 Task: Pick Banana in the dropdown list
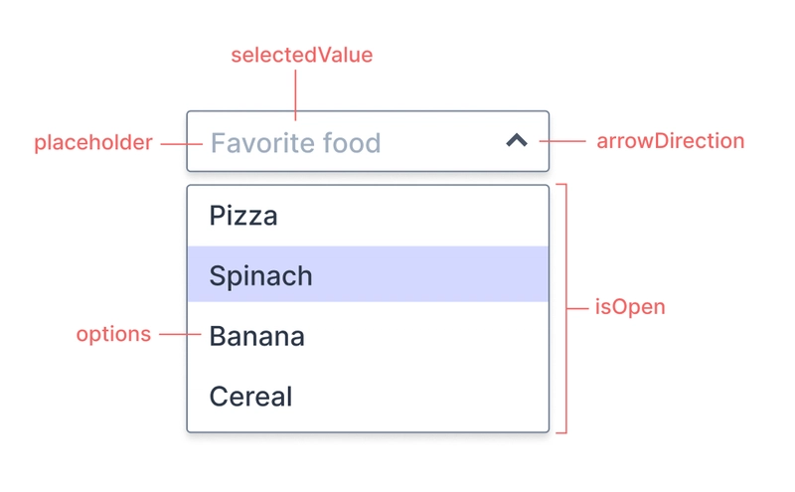368,336
